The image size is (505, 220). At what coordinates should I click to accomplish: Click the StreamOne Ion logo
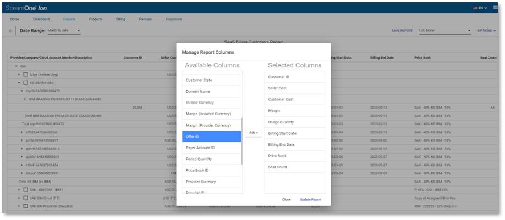tap(26, 8)
